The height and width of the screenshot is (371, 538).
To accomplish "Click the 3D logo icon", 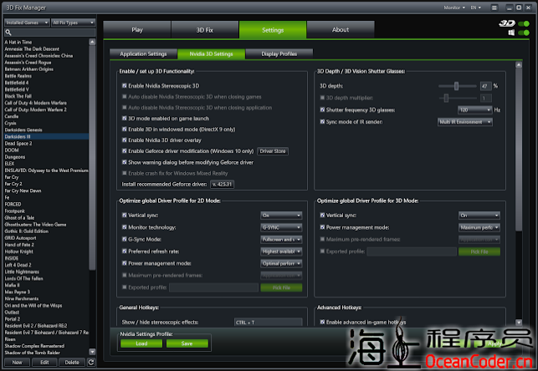I will [507, 23].
